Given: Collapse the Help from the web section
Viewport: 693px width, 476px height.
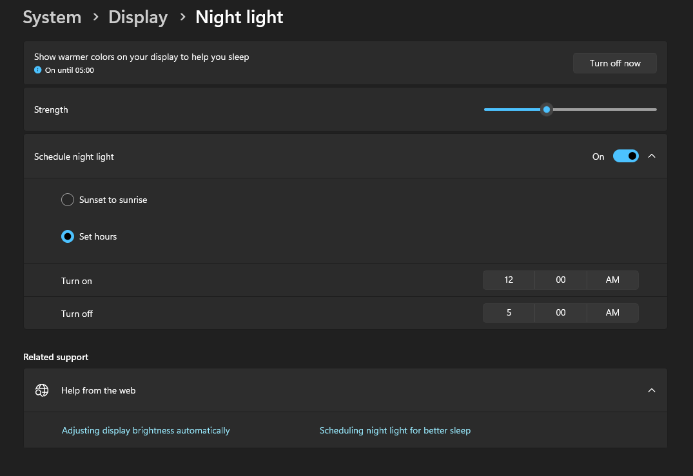Looking at the screenshot, I should click(652, 390).
